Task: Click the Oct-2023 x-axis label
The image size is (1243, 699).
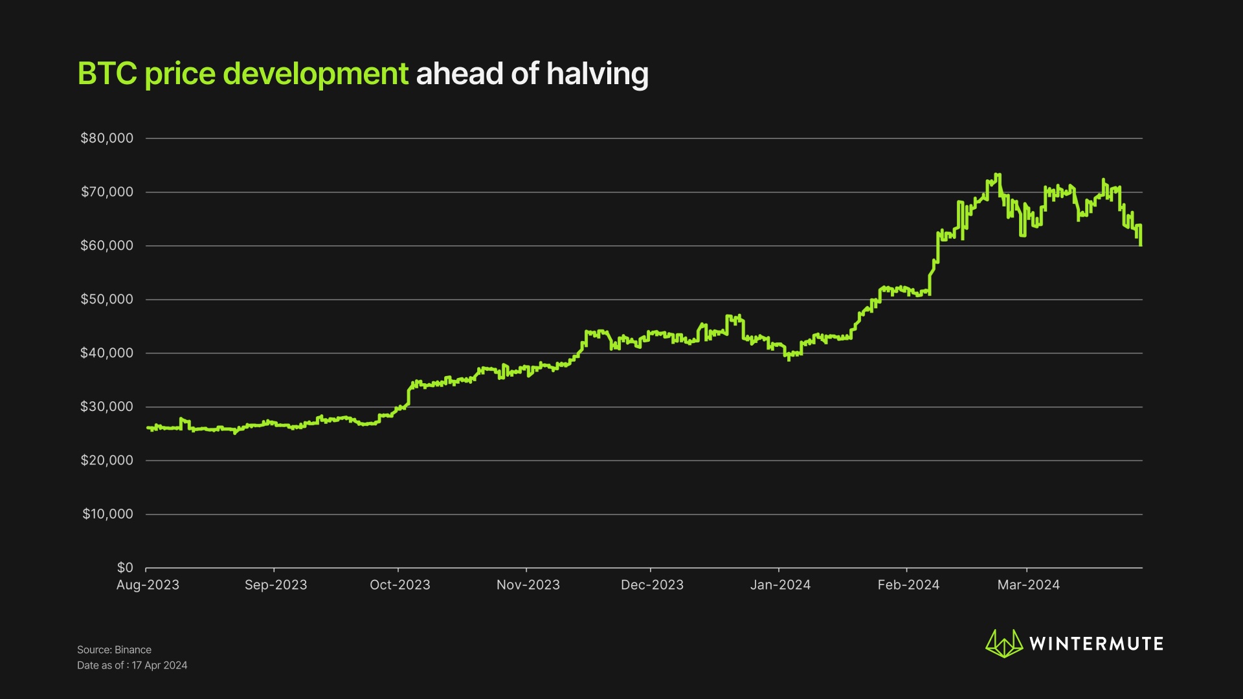Action: tap(399, 585)
